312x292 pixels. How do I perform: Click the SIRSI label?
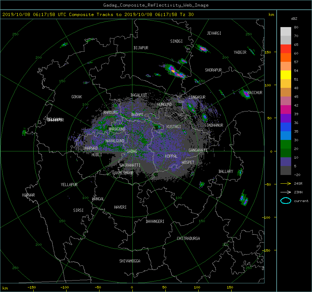78,210
